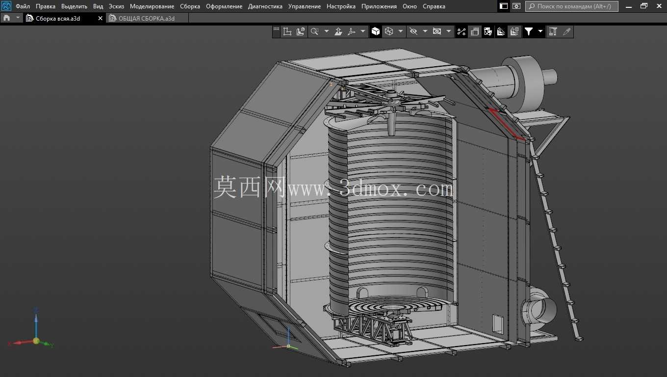
Task: Click the section cut view icon
Action: [x=488, y=31]
